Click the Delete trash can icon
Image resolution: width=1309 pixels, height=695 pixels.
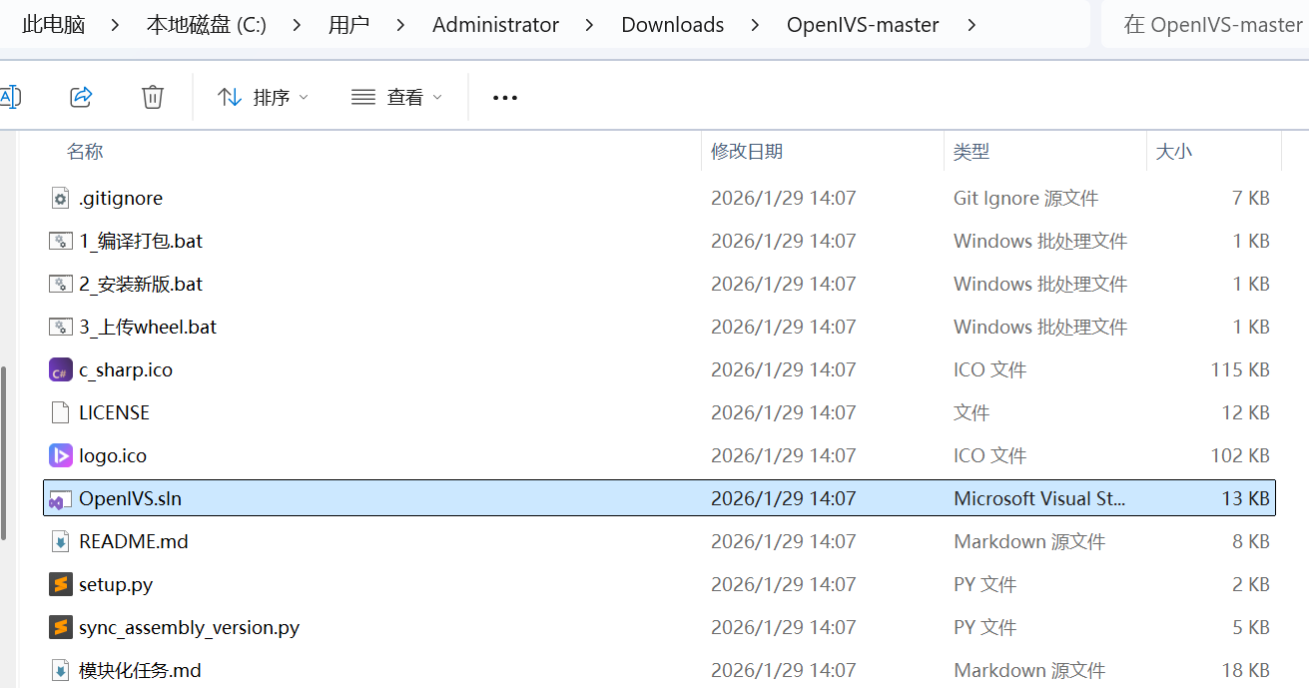coord(153,97)
